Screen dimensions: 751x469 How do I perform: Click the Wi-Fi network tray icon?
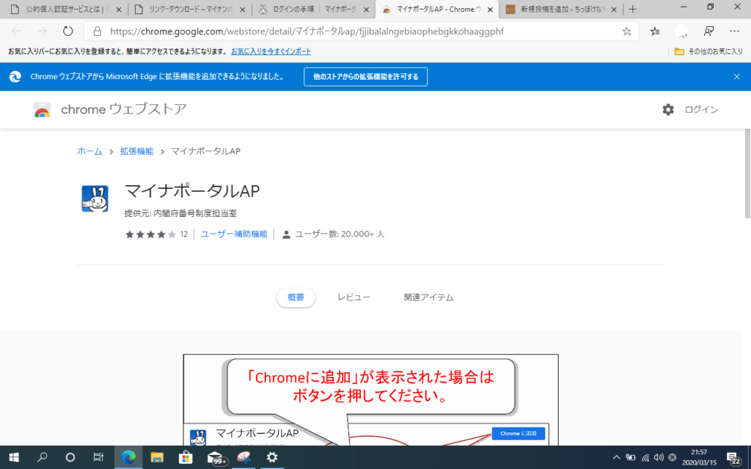[645, 458]
